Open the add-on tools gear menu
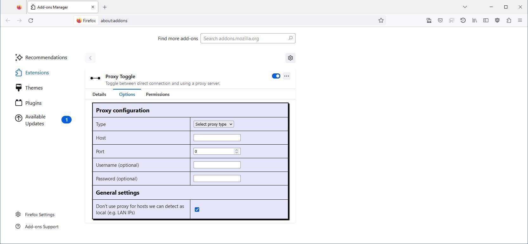Image resolution: width=528 pixels, height=244 pixels. [290, 58]
